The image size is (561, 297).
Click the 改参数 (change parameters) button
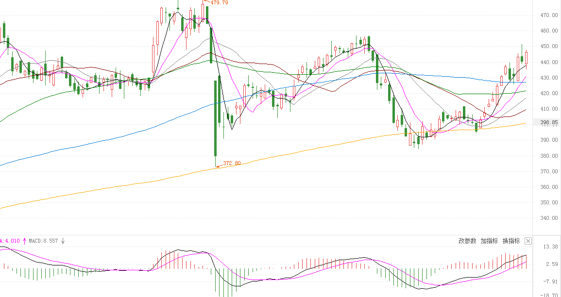(x=467, y=241)
